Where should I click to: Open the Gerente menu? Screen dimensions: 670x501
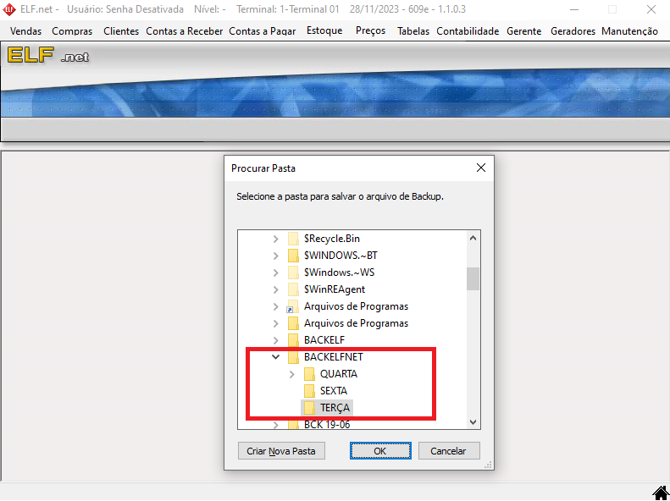coord(523,31)
